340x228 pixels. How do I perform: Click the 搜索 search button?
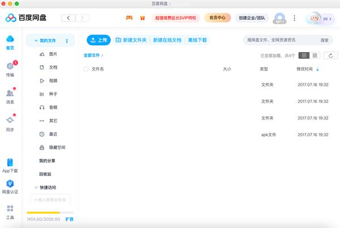[324, 40]
